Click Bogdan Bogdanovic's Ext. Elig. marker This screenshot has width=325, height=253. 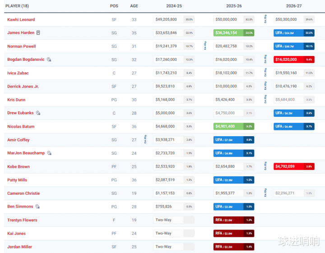tap(265, 59)
